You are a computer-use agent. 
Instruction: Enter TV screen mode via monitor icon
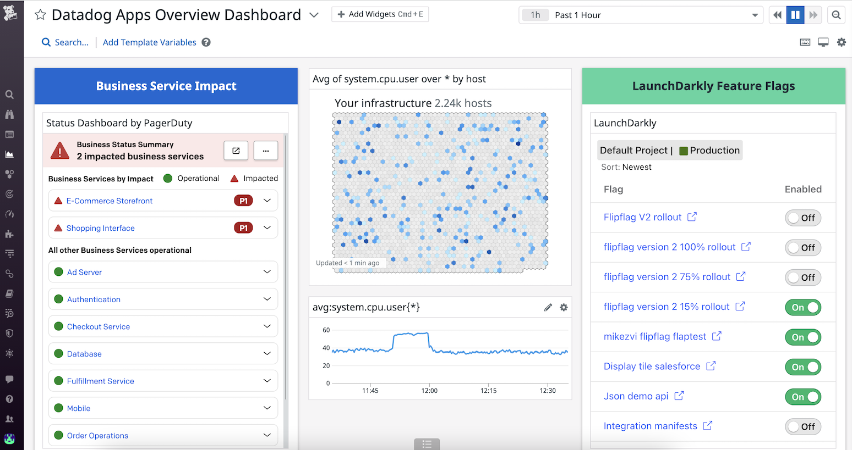(823, 42)
